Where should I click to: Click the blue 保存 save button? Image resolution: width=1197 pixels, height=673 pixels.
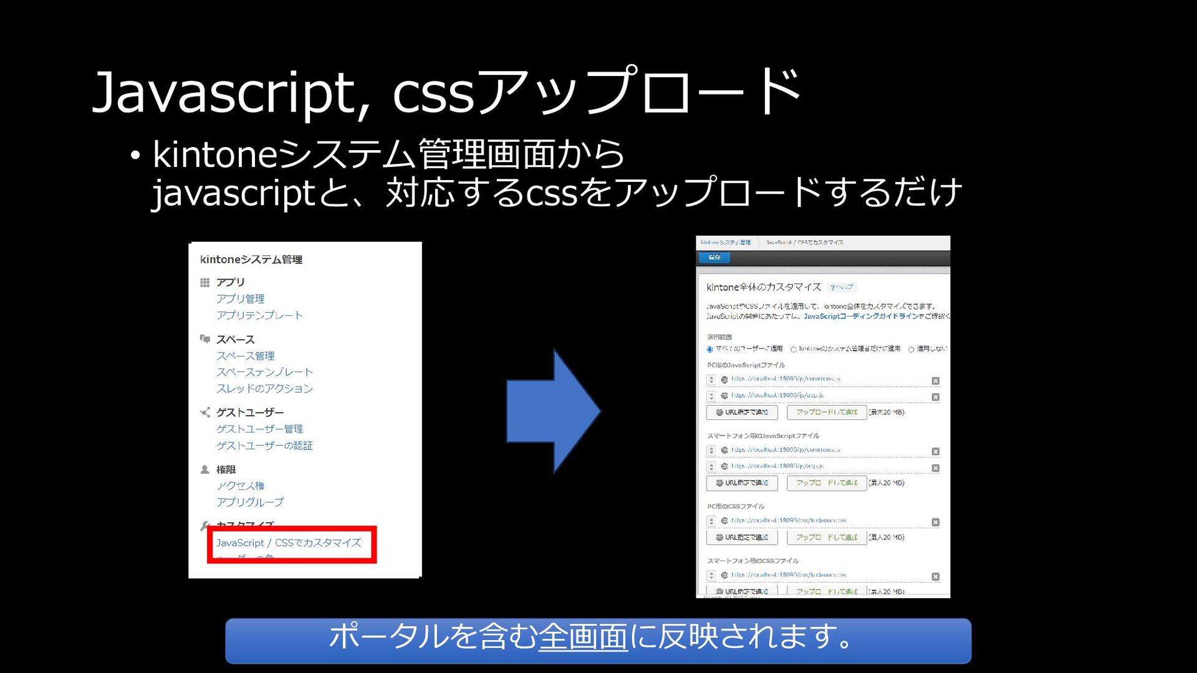coord(714,257)
